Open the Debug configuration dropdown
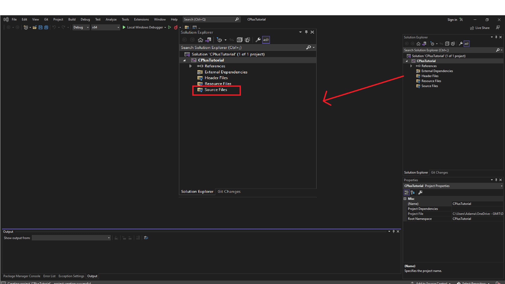This screenshot has height=284, width=505. click(x=81, y=27)
